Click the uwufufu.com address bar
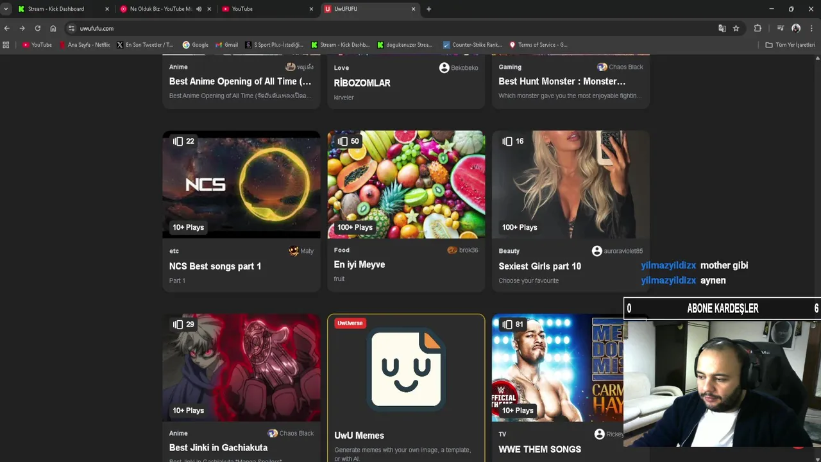This screenshot has height=462, width=821. coord(391,28)
